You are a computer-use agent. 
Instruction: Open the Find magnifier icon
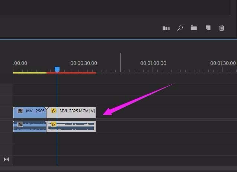tap(180, 28)
